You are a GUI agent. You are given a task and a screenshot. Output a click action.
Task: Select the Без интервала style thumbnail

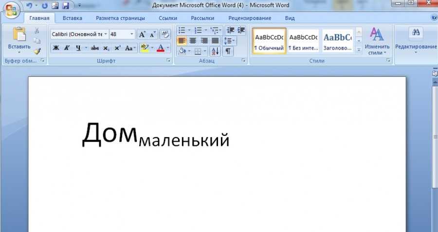[x=303, y=41]
